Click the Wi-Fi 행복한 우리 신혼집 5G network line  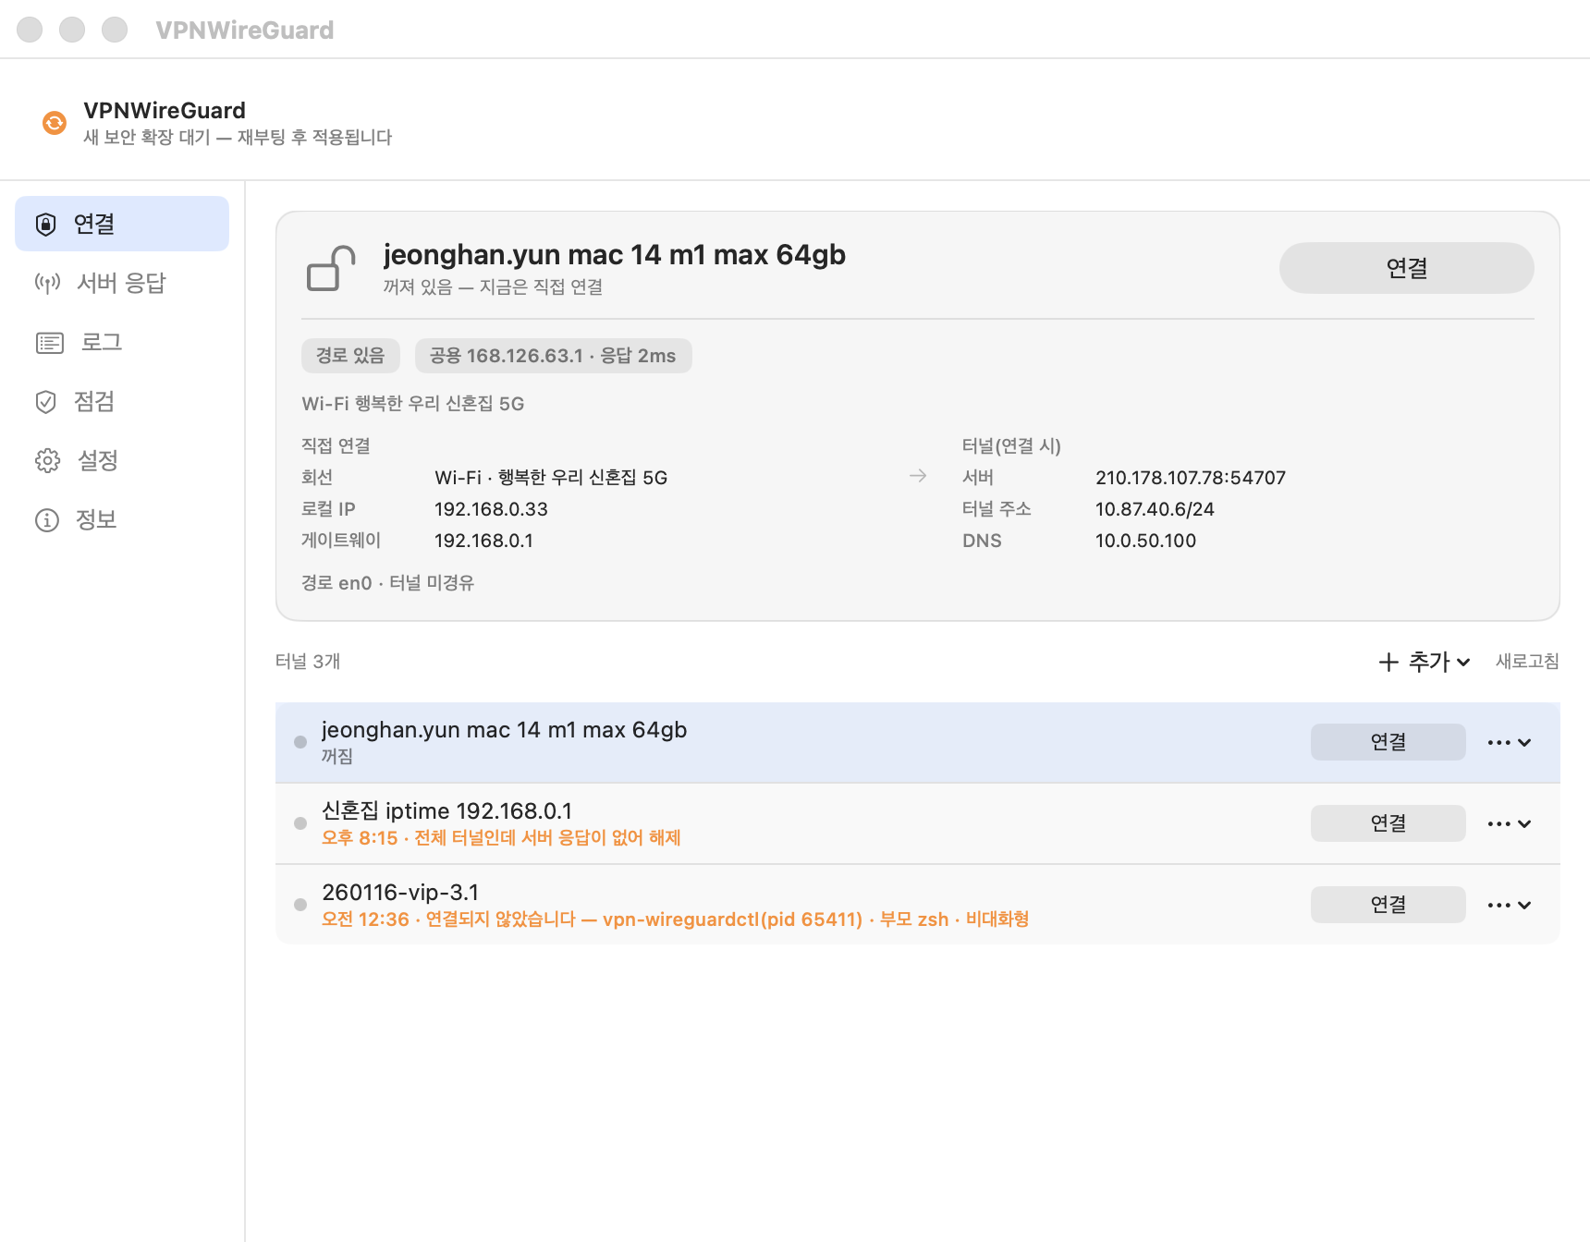click(x=412, y=404)
